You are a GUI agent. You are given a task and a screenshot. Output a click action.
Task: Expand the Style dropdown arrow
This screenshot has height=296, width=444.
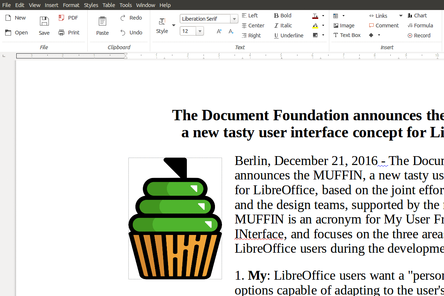[x=174, y=26]
